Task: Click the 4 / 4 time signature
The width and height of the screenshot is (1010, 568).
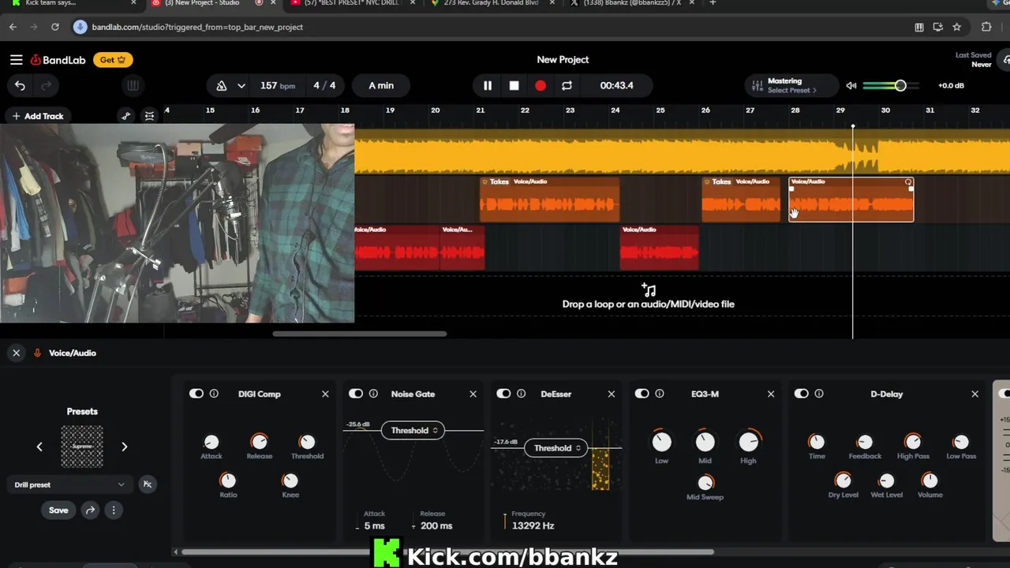Action: (x=324, y=85)
